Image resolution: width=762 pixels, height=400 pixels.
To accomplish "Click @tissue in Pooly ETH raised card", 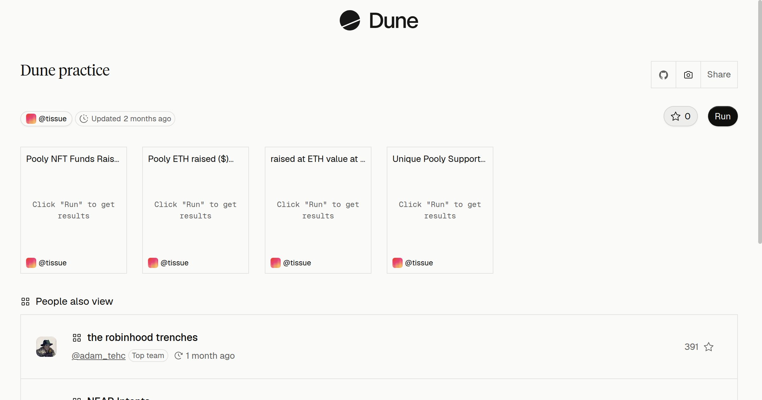I will tap(174, 263).
